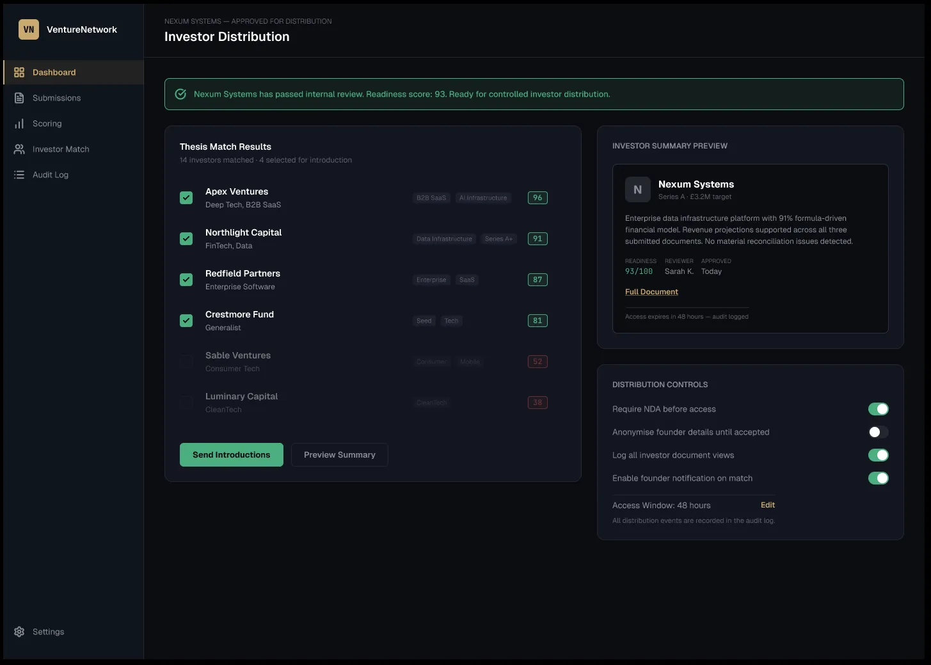Click the Submissions document icon

(19, 98)
